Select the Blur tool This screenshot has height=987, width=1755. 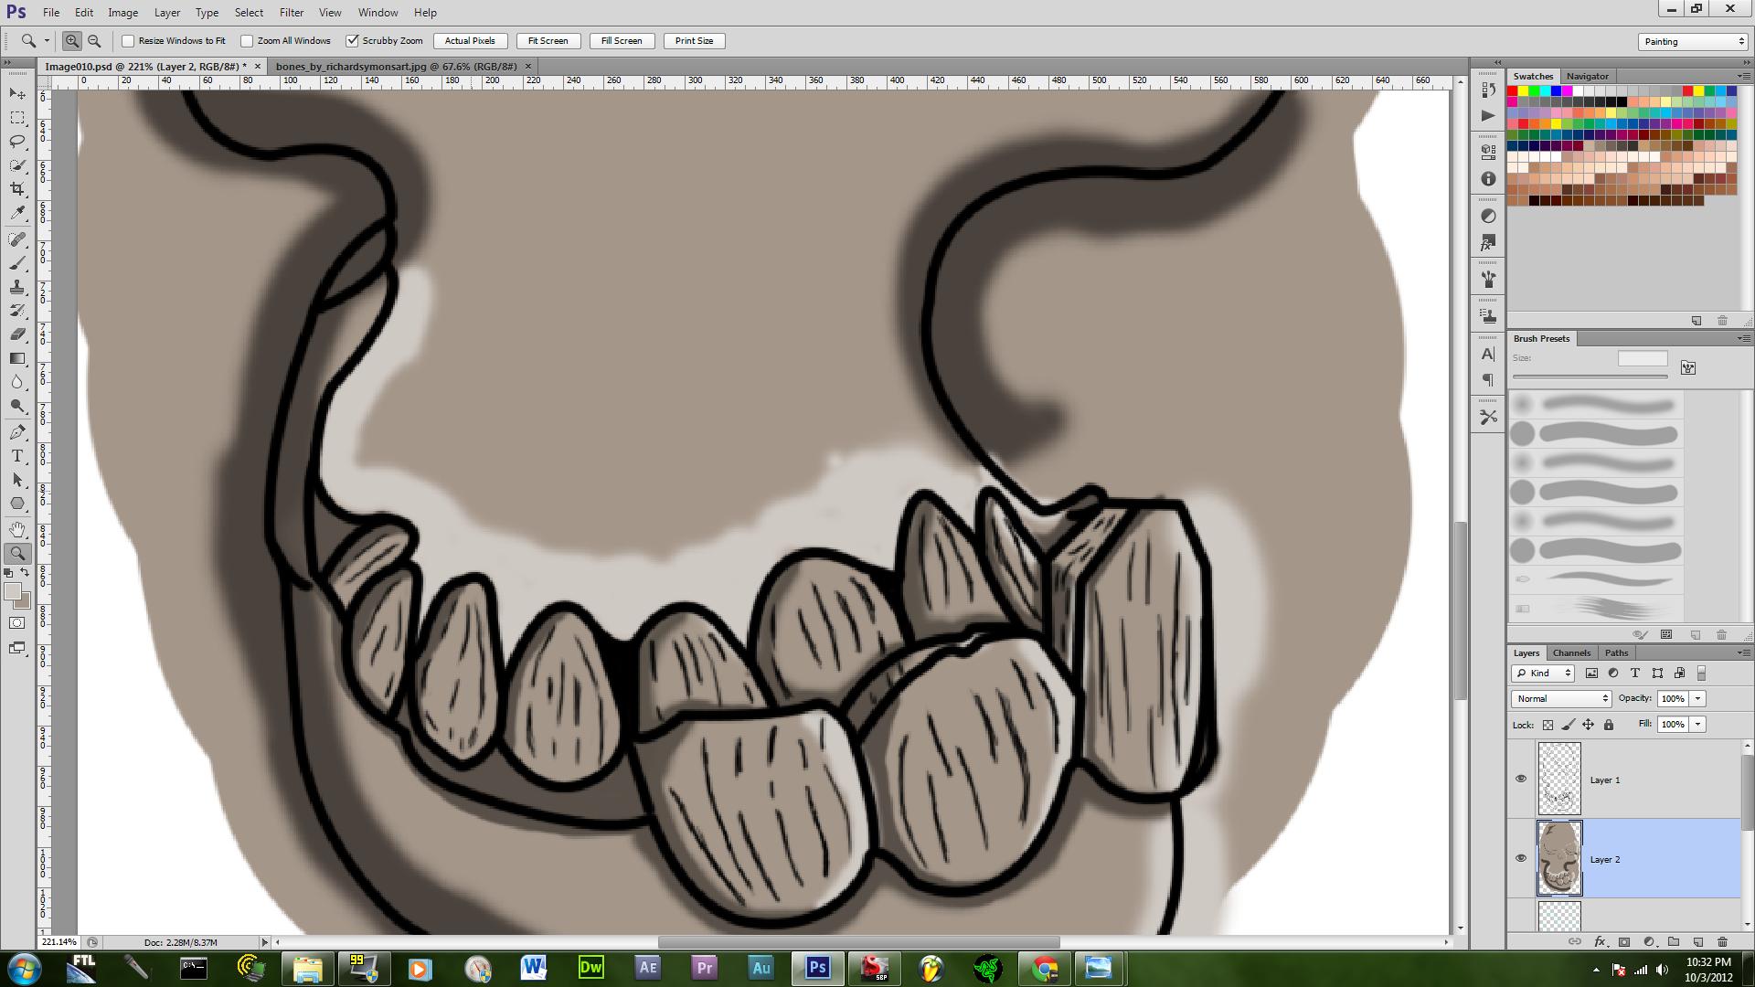[x=17, y=382]
